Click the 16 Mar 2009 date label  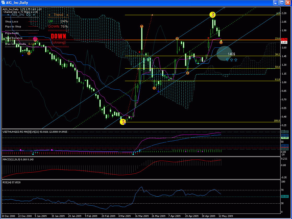pyautogui.click(x=142, y=216)
